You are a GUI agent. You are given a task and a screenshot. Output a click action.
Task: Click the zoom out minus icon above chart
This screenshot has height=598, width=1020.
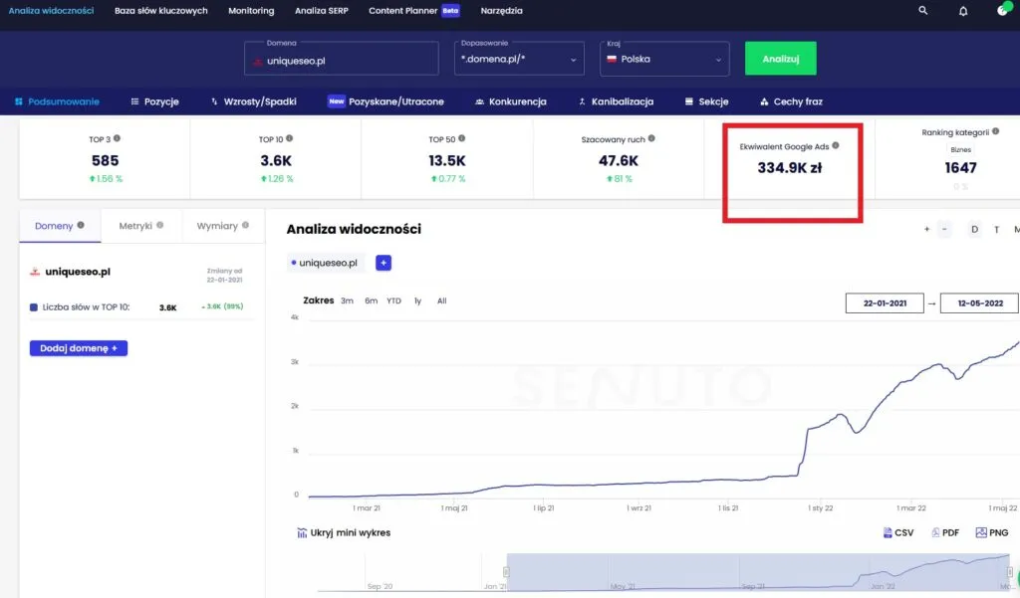(x=944, y=229)
